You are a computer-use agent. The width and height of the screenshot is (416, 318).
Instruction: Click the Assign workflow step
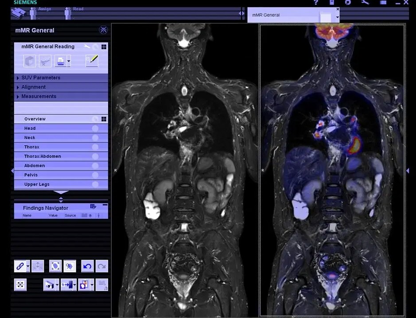click(40, 13)
